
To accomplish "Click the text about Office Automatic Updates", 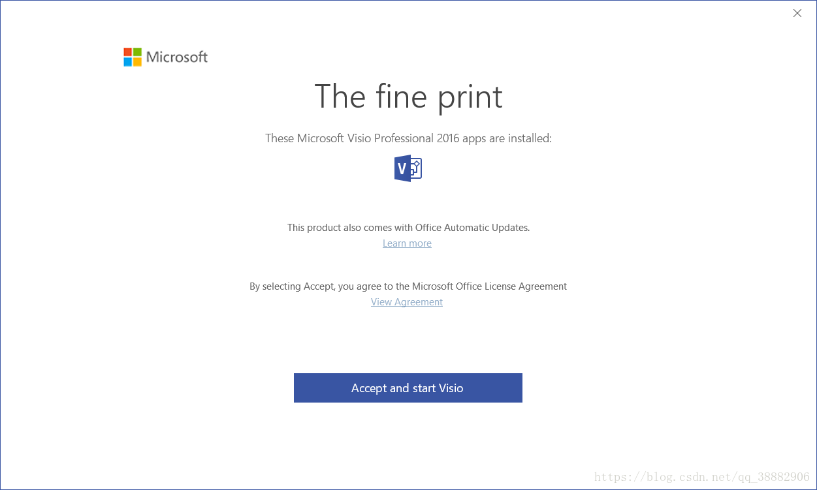I will click(x=408, y=228).
